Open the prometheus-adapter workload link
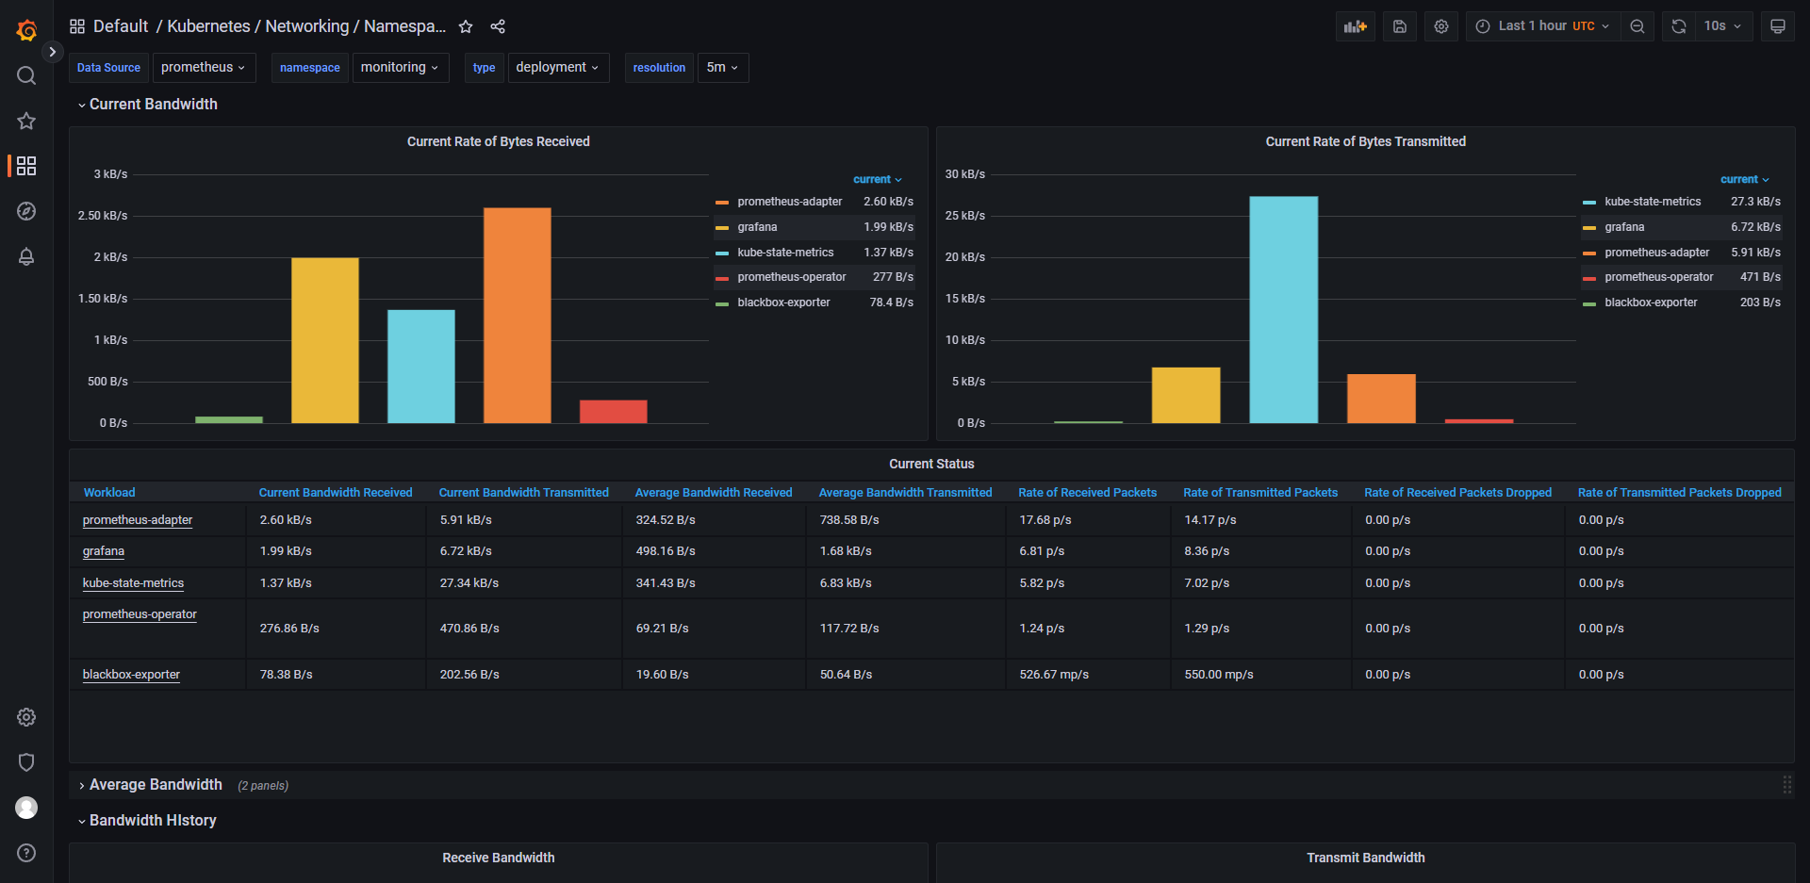Viewport: 1810px width, 883px height. coord(138,520)
